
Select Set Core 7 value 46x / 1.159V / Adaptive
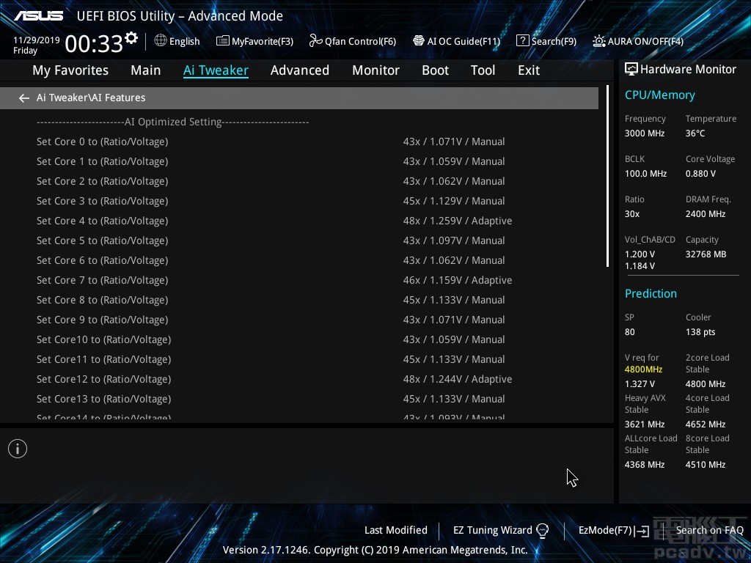[x=457, y=280]
